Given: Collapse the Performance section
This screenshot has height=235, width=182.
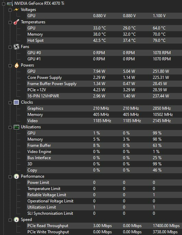Looking at the screenshot, I should (x=10, y=177).
